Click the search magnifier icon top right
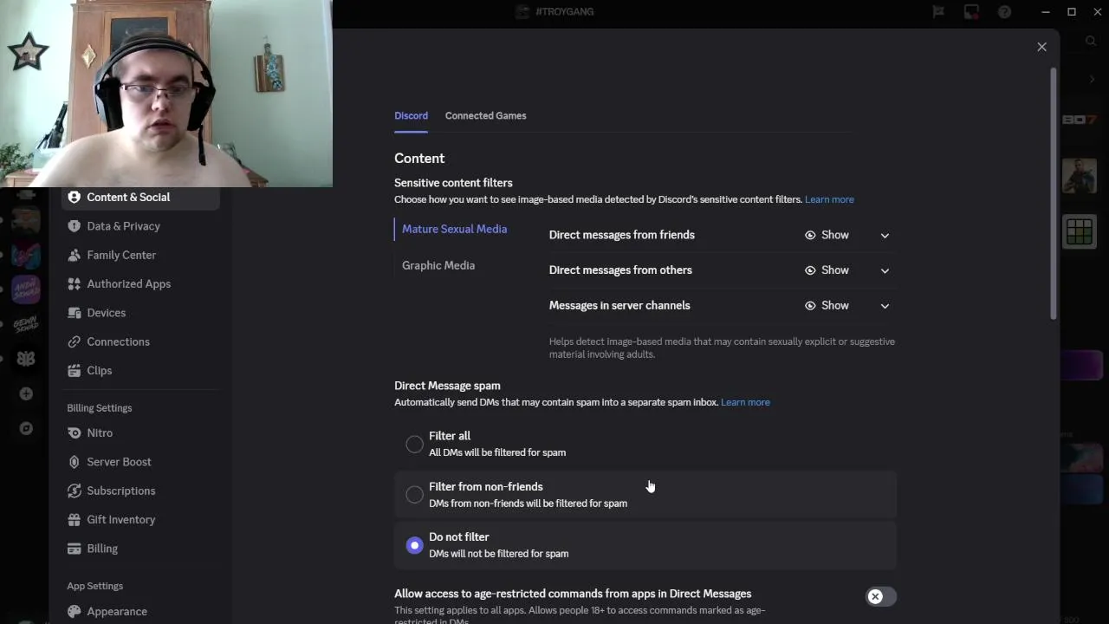1109x624 pixels. (x=1091, y=41)
